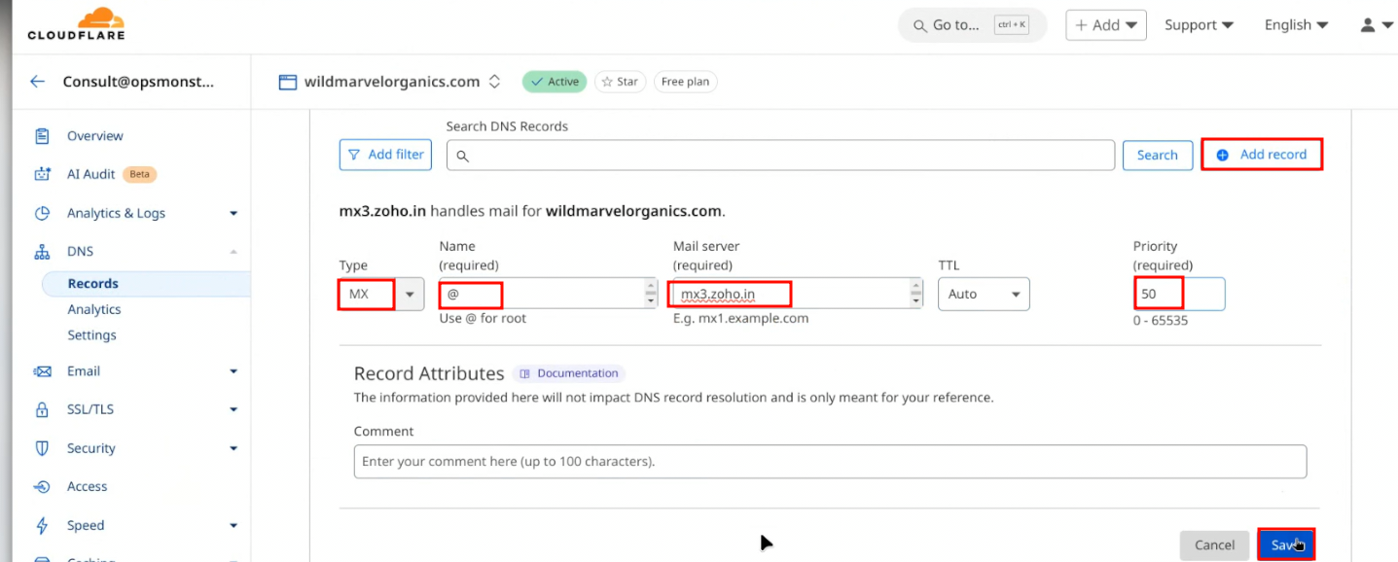
Task: Click the Speed lightning bolt icon
Action: click(42, 525)
